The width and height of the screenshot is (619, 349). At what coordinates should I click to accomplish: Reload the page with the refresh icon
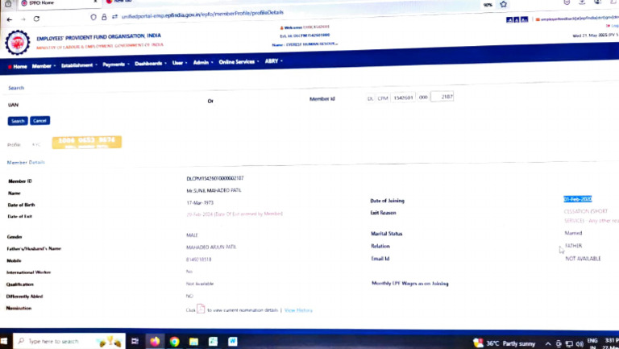pos(37,19)
